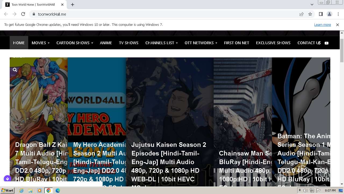Open File Explorer from the taskbar
Image resolution: width=344 pixels, height=194 pixels.
click(x=30, y=190)
